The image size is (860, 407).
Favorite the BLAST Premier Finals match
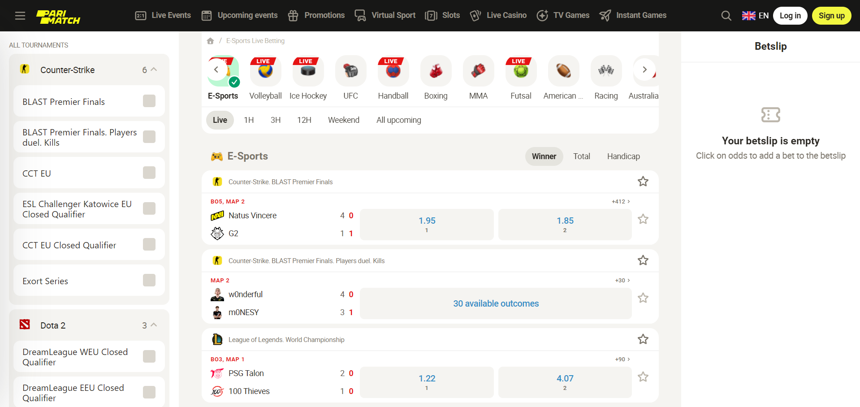[643, 182]
